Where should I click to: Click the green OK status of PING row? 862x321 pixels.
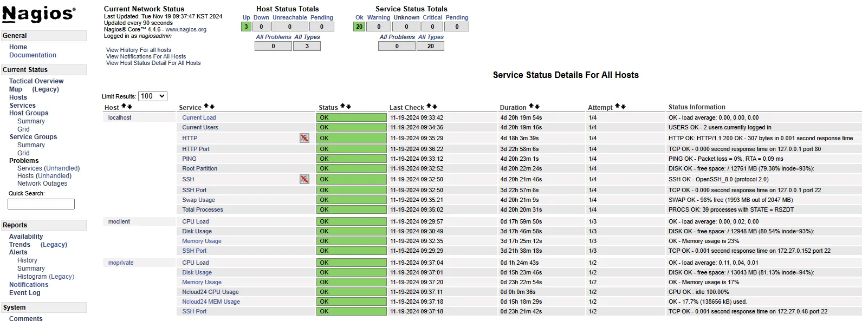point(352,159)
